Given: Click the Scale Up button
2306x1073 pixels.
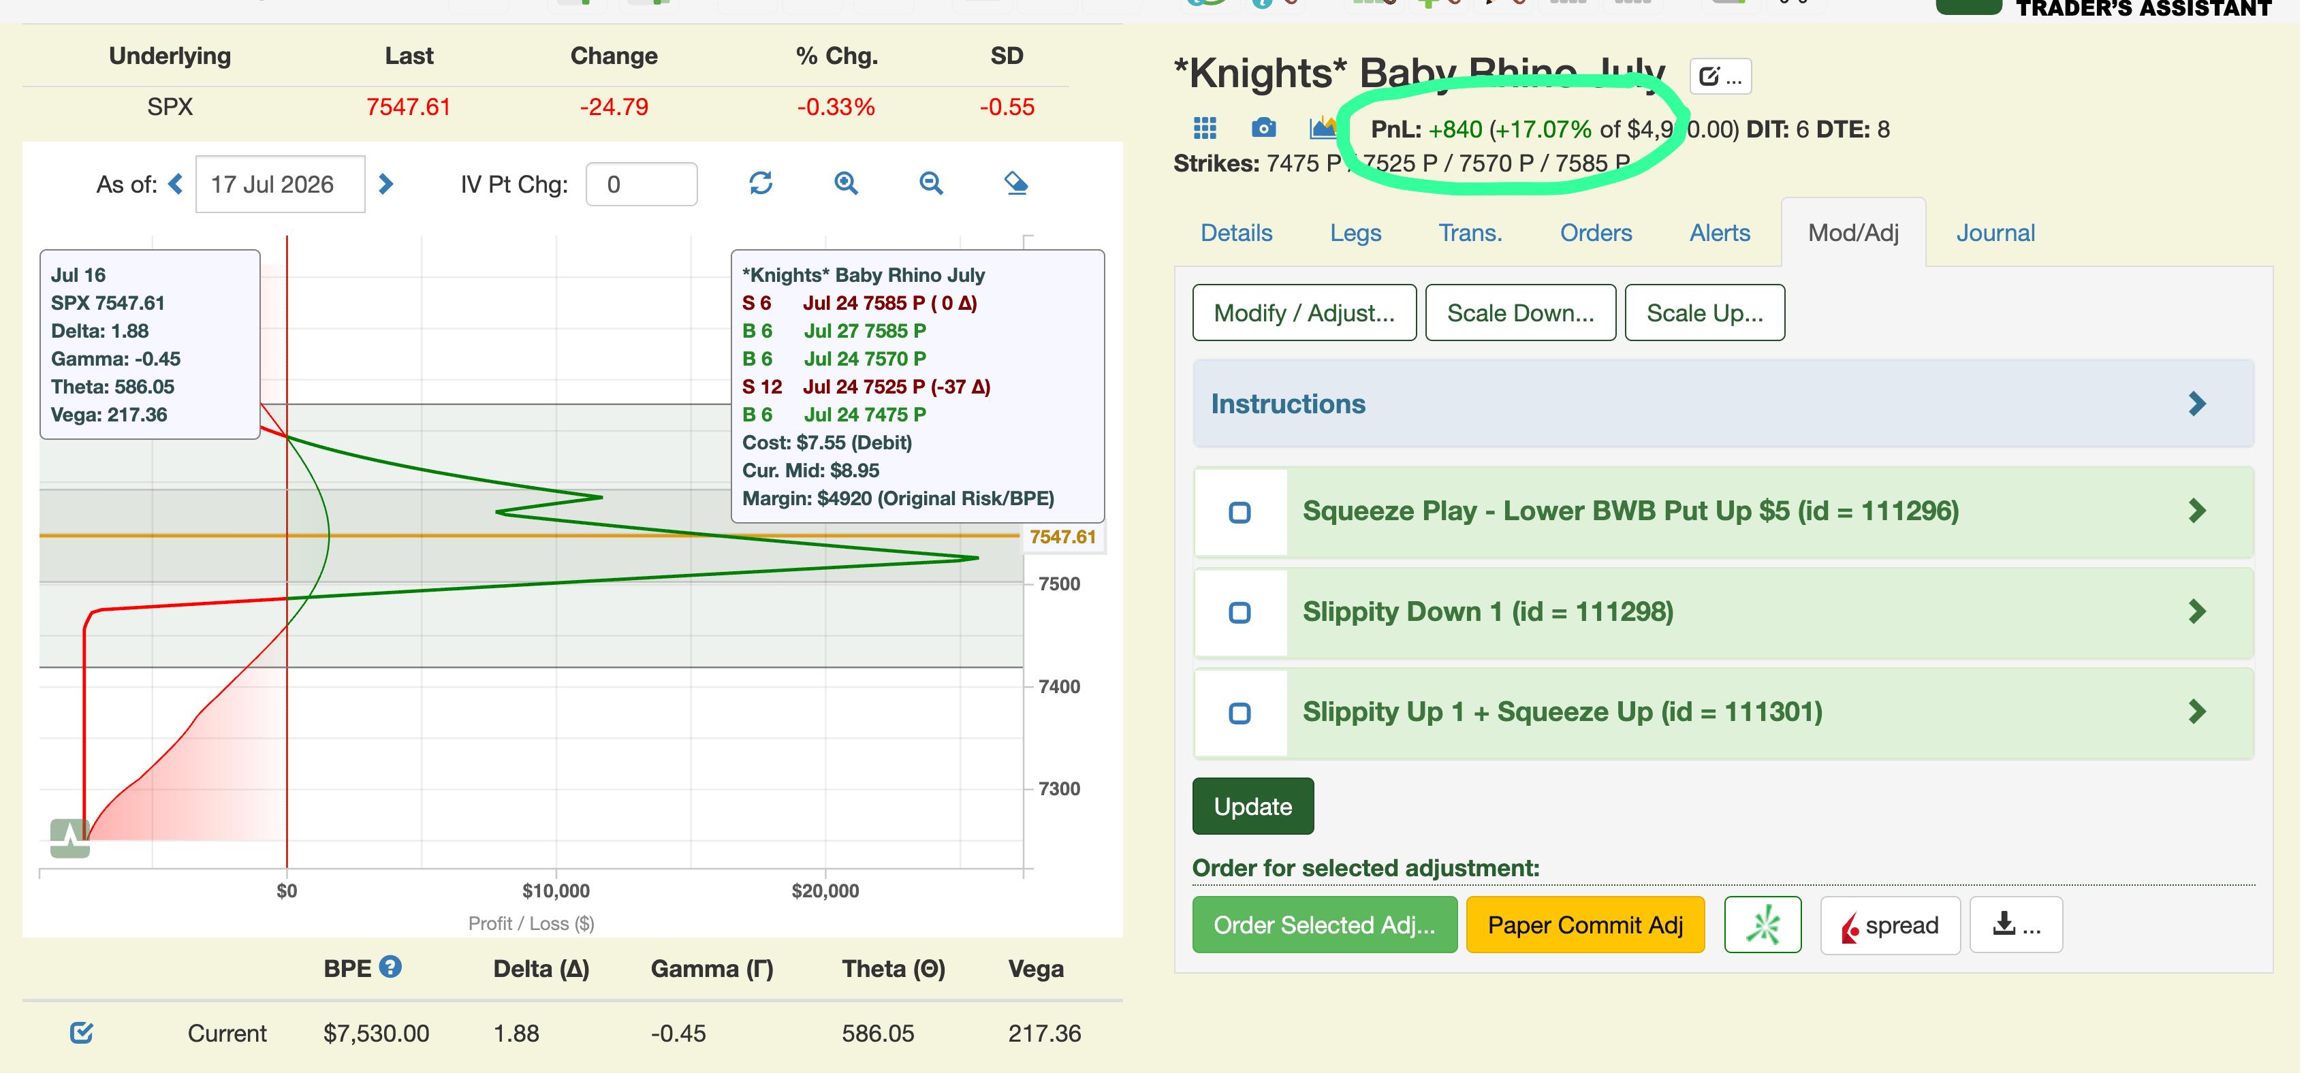Looking at the screenshot, I should tap(1705, 313).
